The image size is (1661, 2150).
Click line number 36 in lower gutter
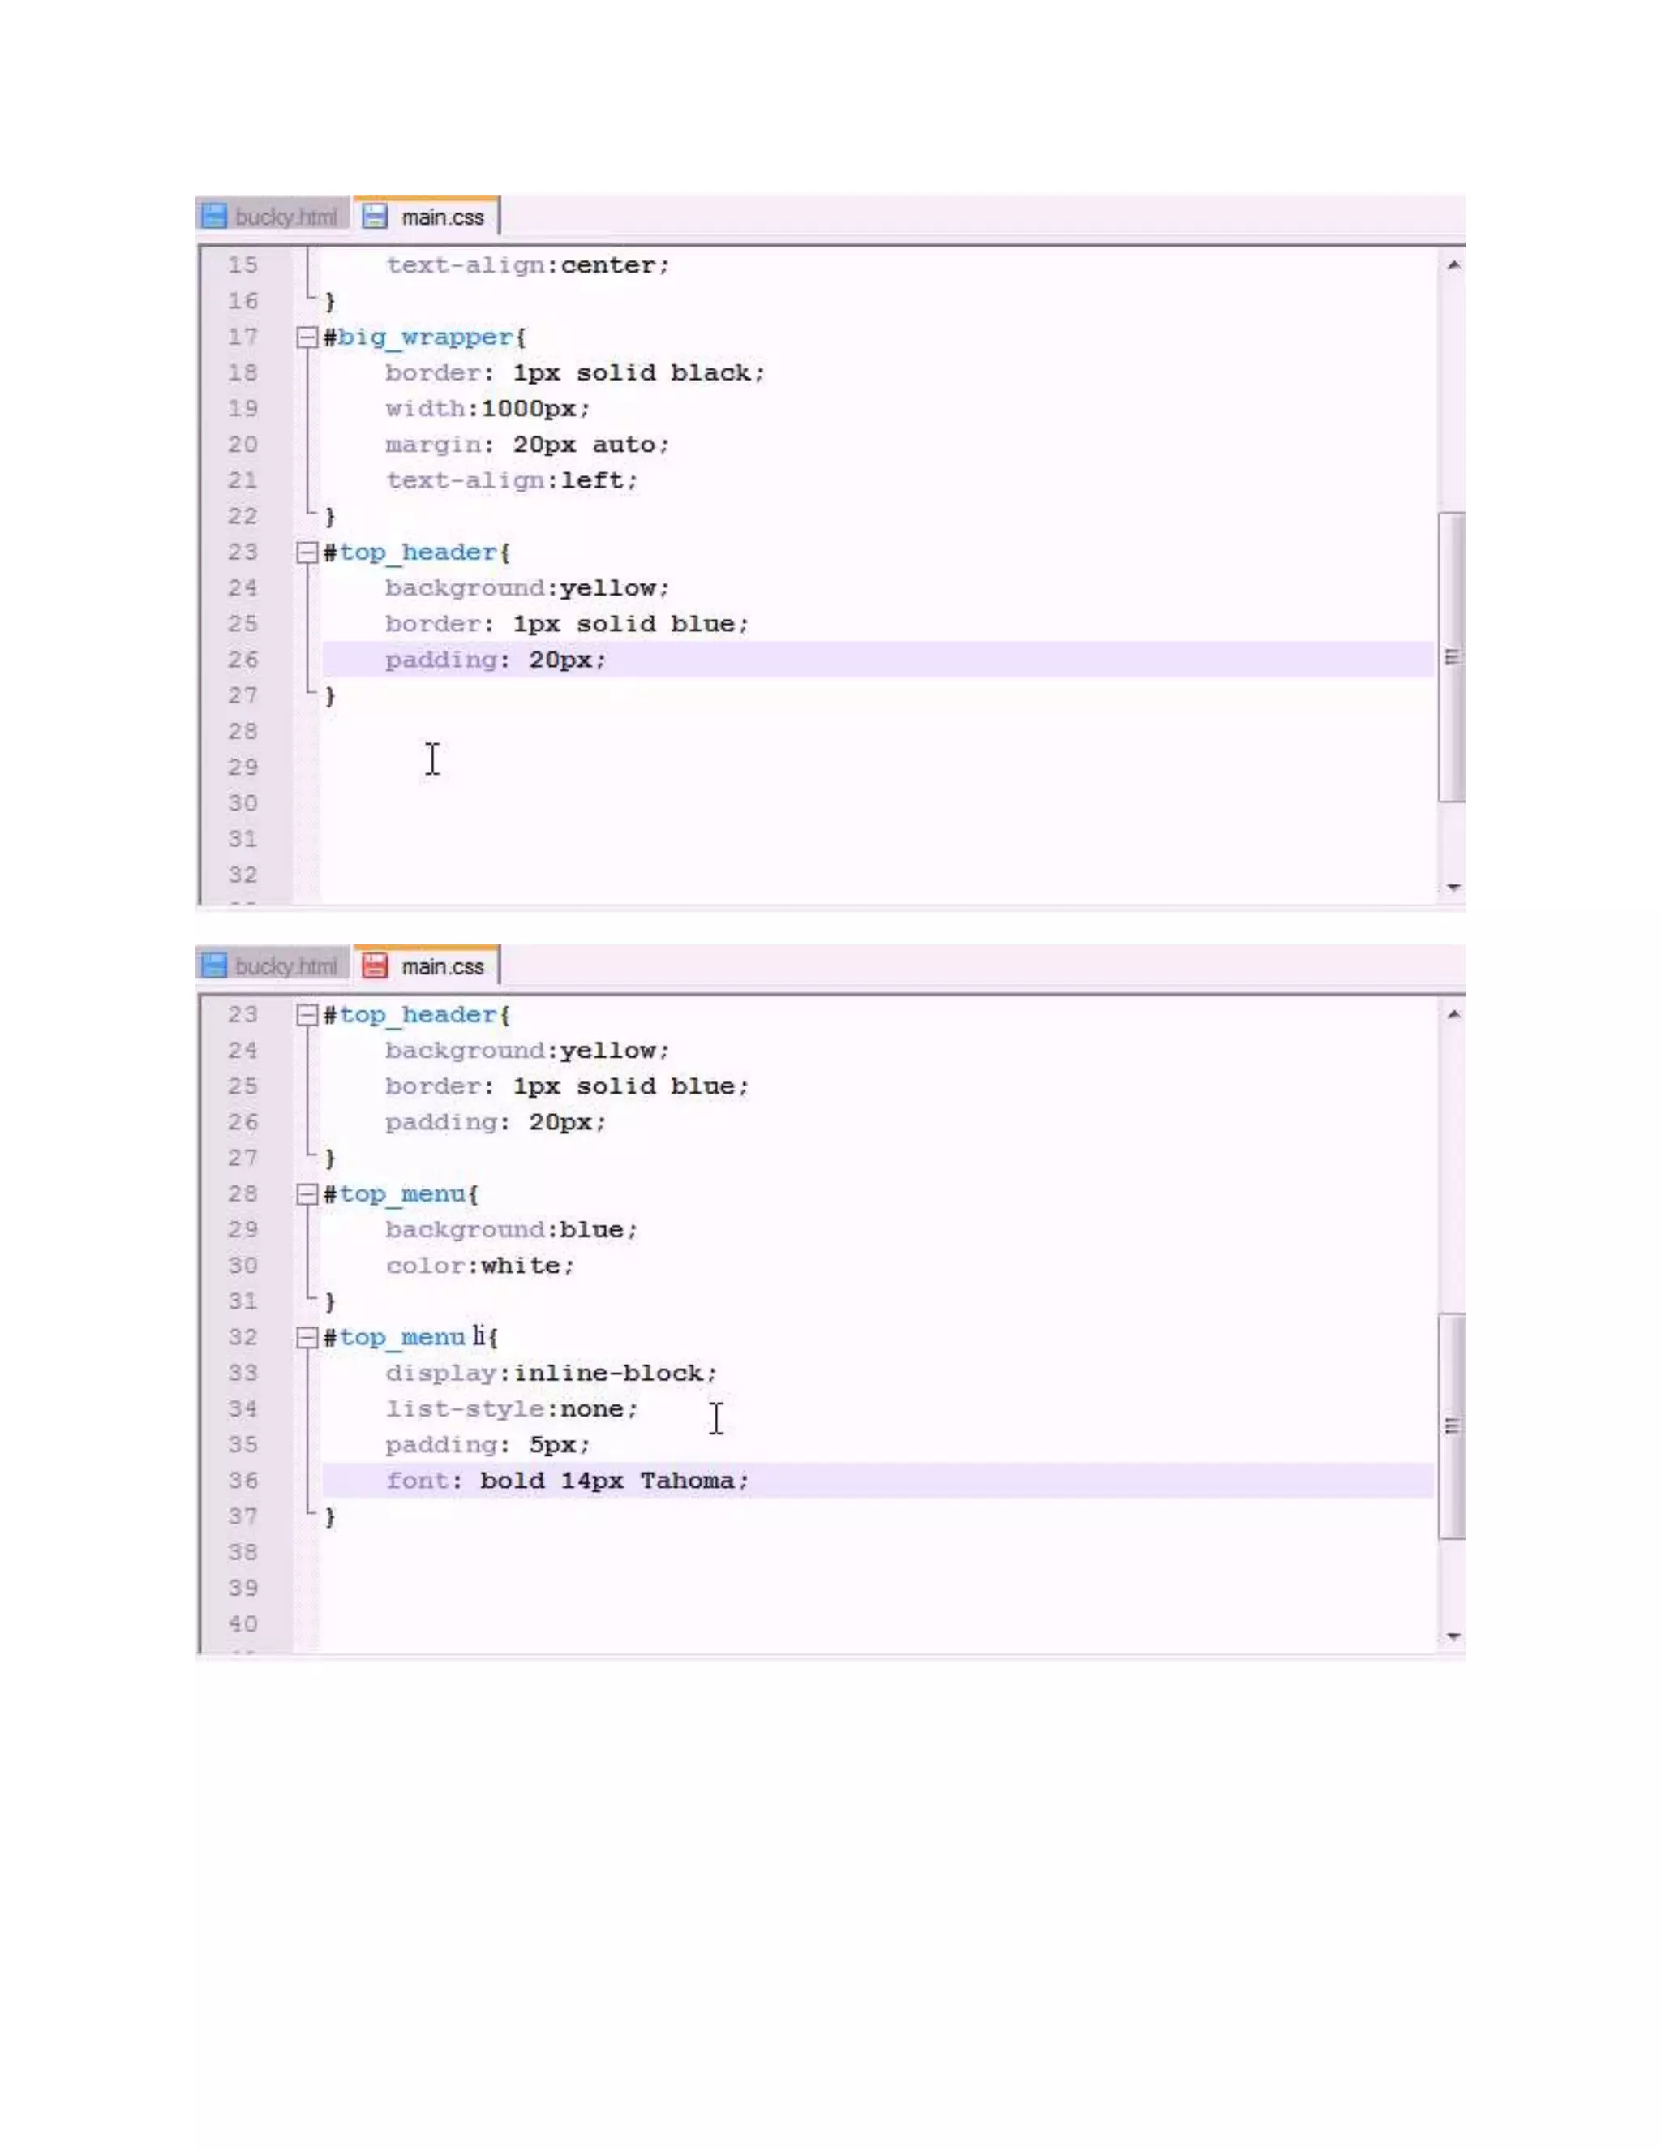tap(243, 1481)
